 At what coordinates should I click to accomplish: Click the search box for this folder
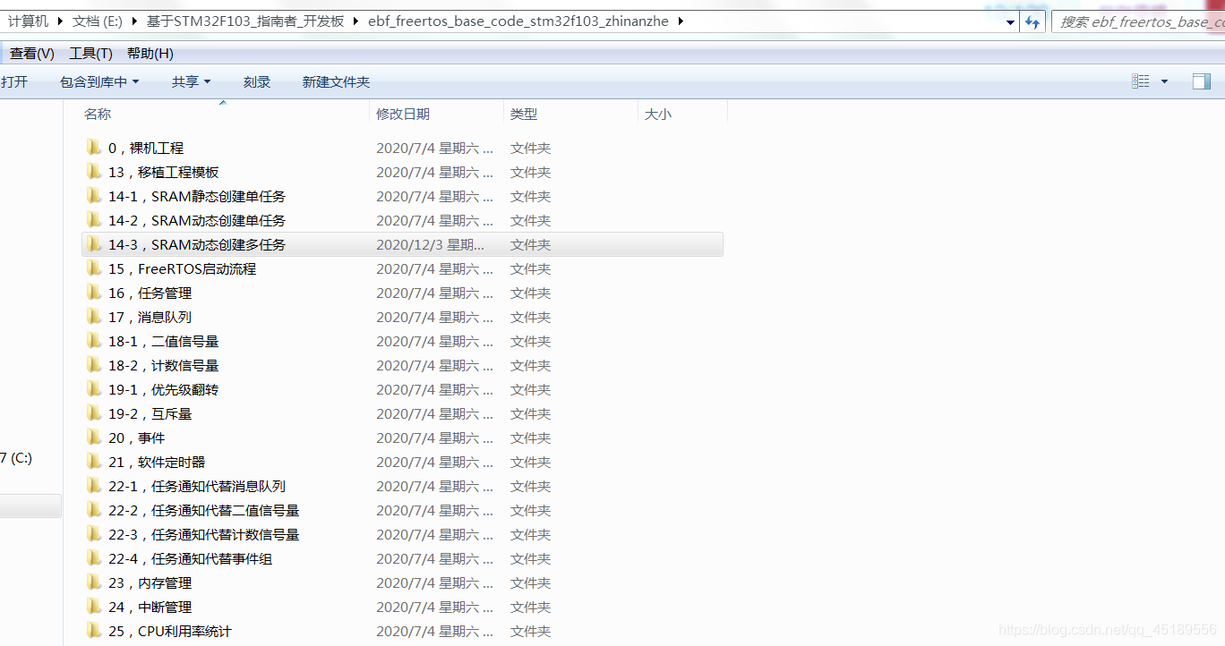(1139, 22)
